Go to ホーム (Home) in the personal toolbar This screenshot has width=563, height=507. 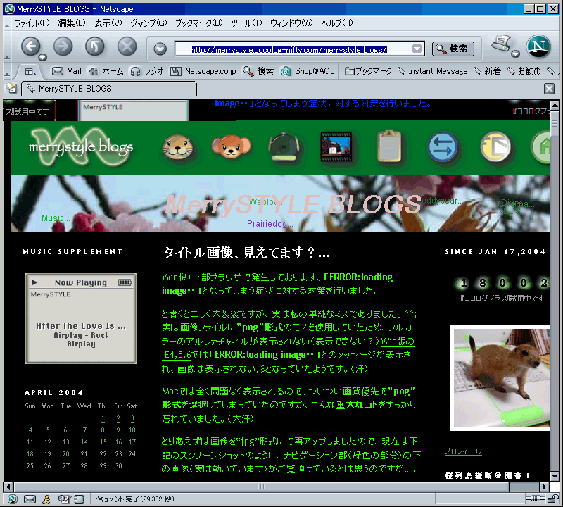pyautogui.click(x=106, y=71)
